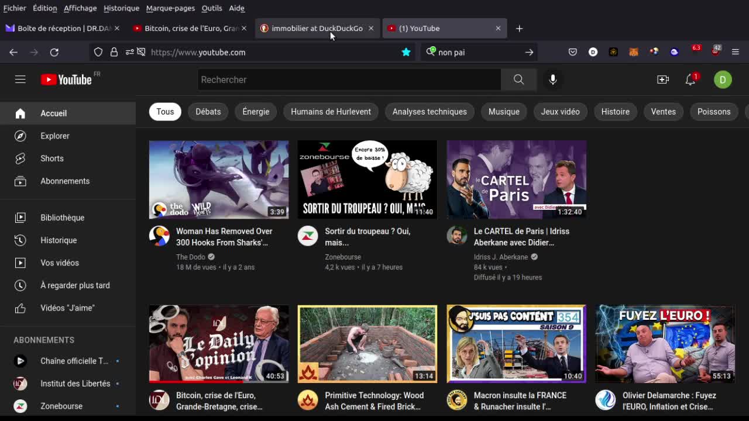Go to Accueil in sidebar

coord(68,113)
